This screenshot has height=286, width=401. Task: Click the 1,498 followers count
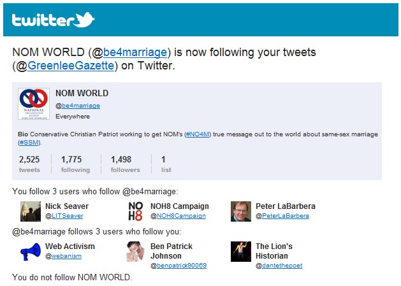pos(126,164)
